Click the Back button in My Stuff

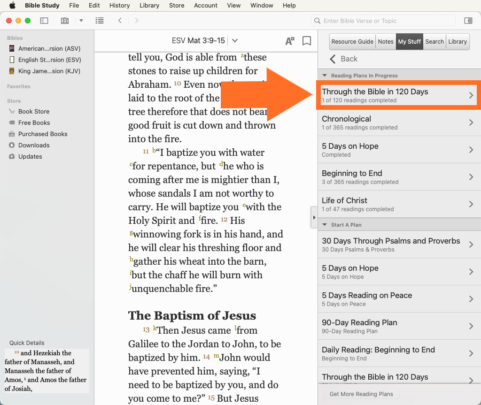[x=344, y=59]
